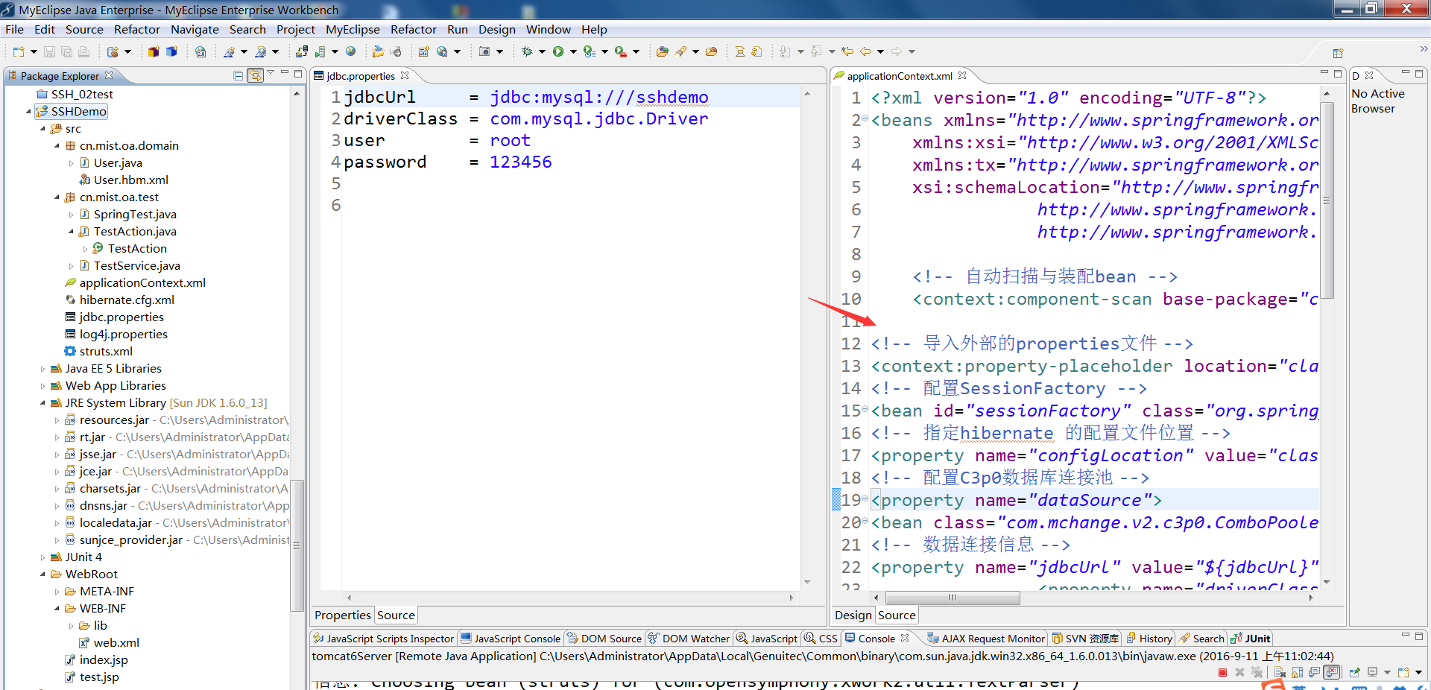Toggle Link with Editor in Package Explorer

coord(255,75)
